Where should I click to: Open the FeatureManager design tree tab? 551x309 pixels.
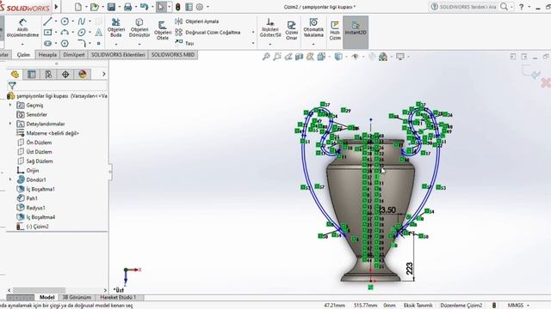coord(15,75)
